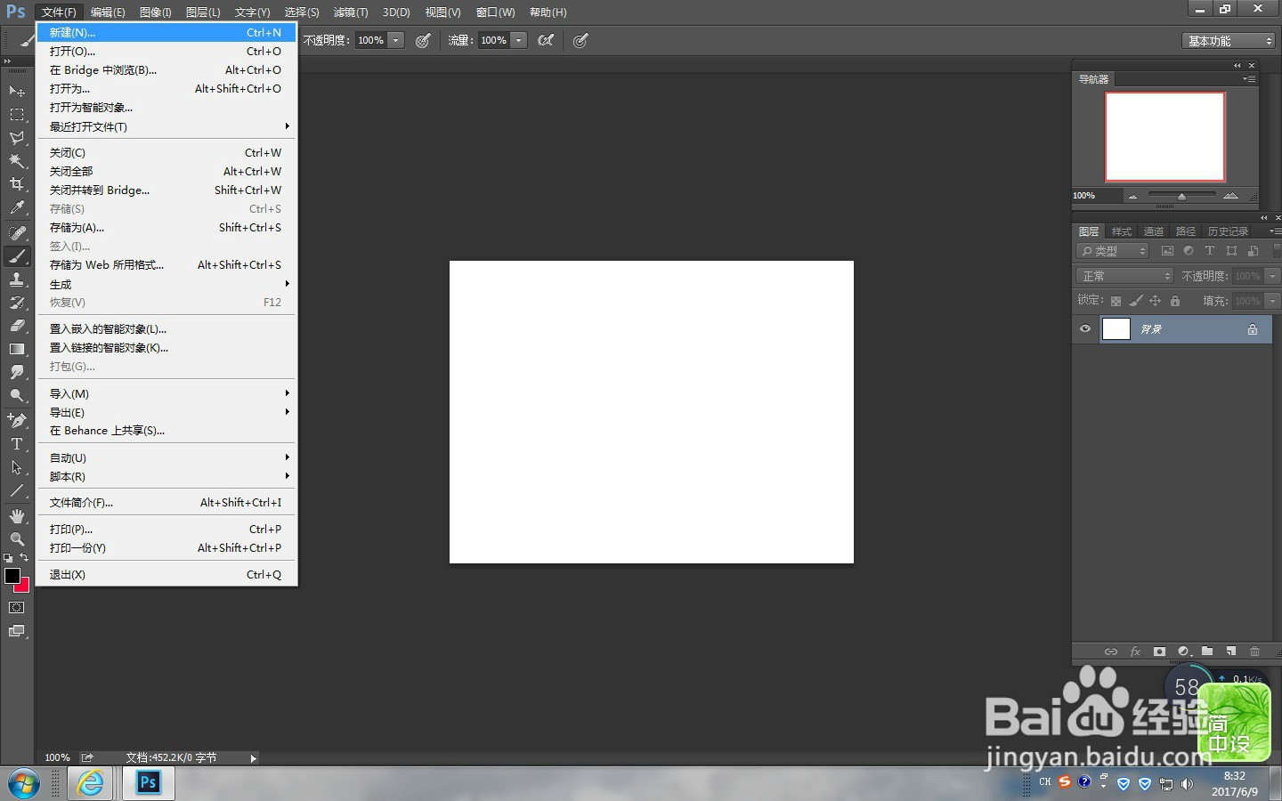Click the navigator zoom out button
Viewport: 1282px width, 801px height.
(1132, 196)
